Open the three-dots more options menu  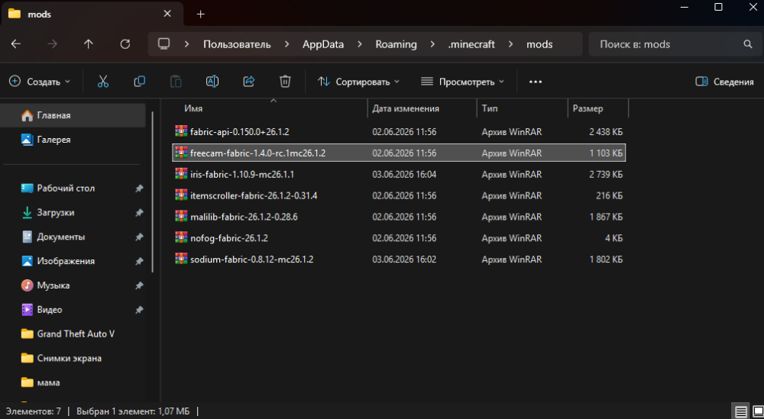click(x=536, y=82)
